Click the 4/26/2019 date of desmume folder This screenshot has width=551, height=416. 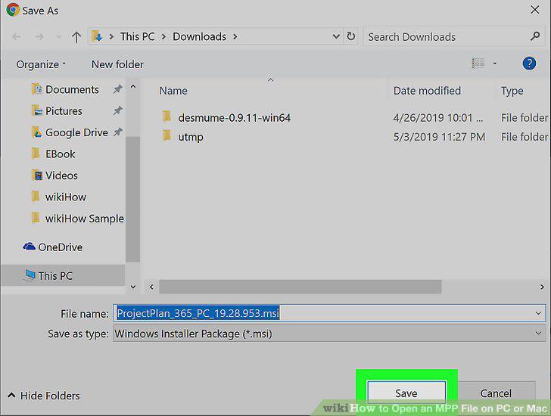[438, 117]
